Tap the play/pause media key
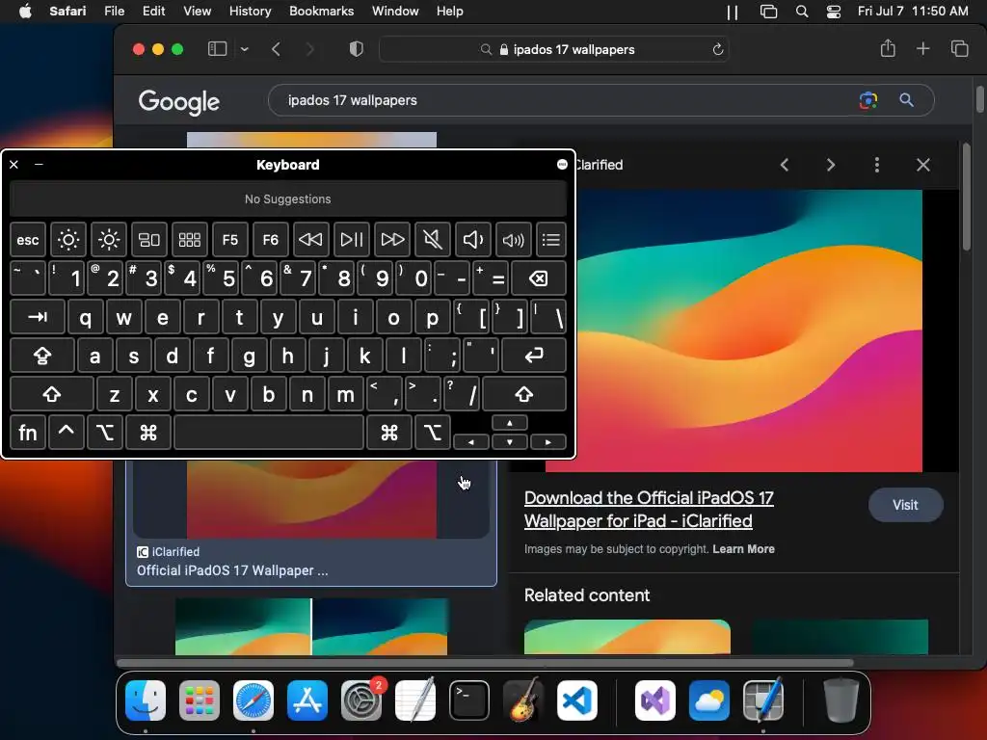The width and height of the screenshot is (987, 740). 351,240
